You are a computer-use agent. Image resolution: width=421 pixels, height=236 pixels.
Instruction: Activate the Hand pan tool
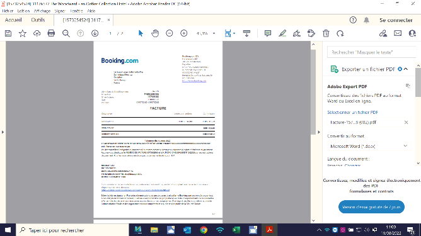[x=155, y=33]
